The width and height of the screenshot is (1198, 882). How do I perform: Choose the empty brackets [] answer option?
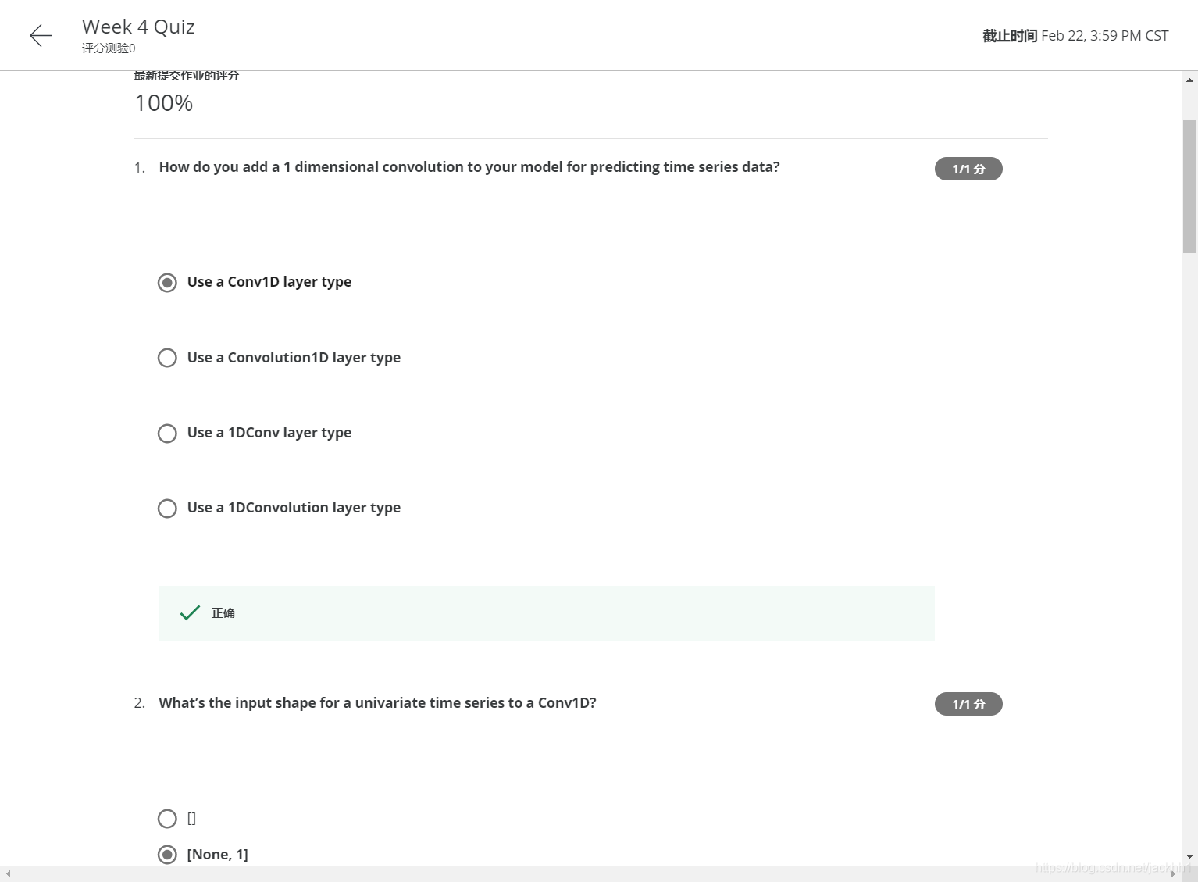pyautogui.click(x=167, y=819)
